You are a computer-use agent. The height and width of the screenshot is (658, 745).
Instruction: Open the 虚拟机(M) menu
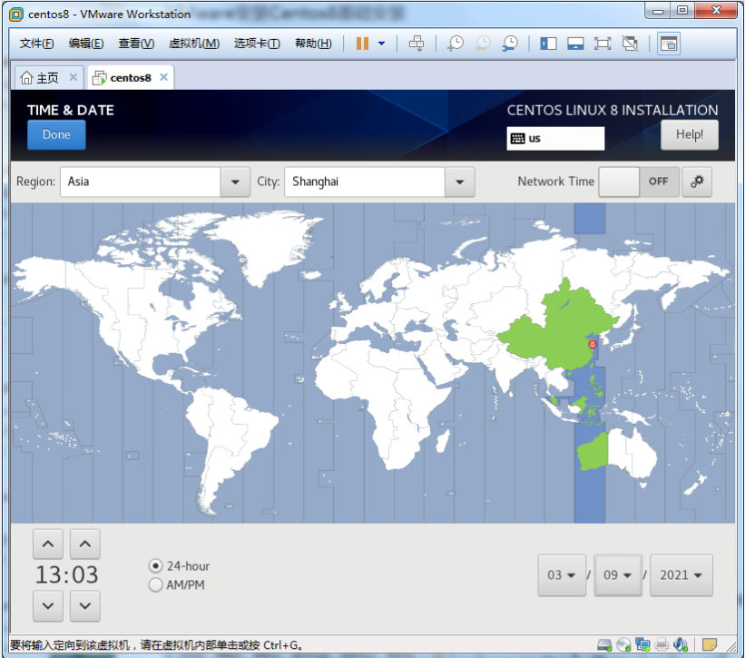(x=194, y=44)
